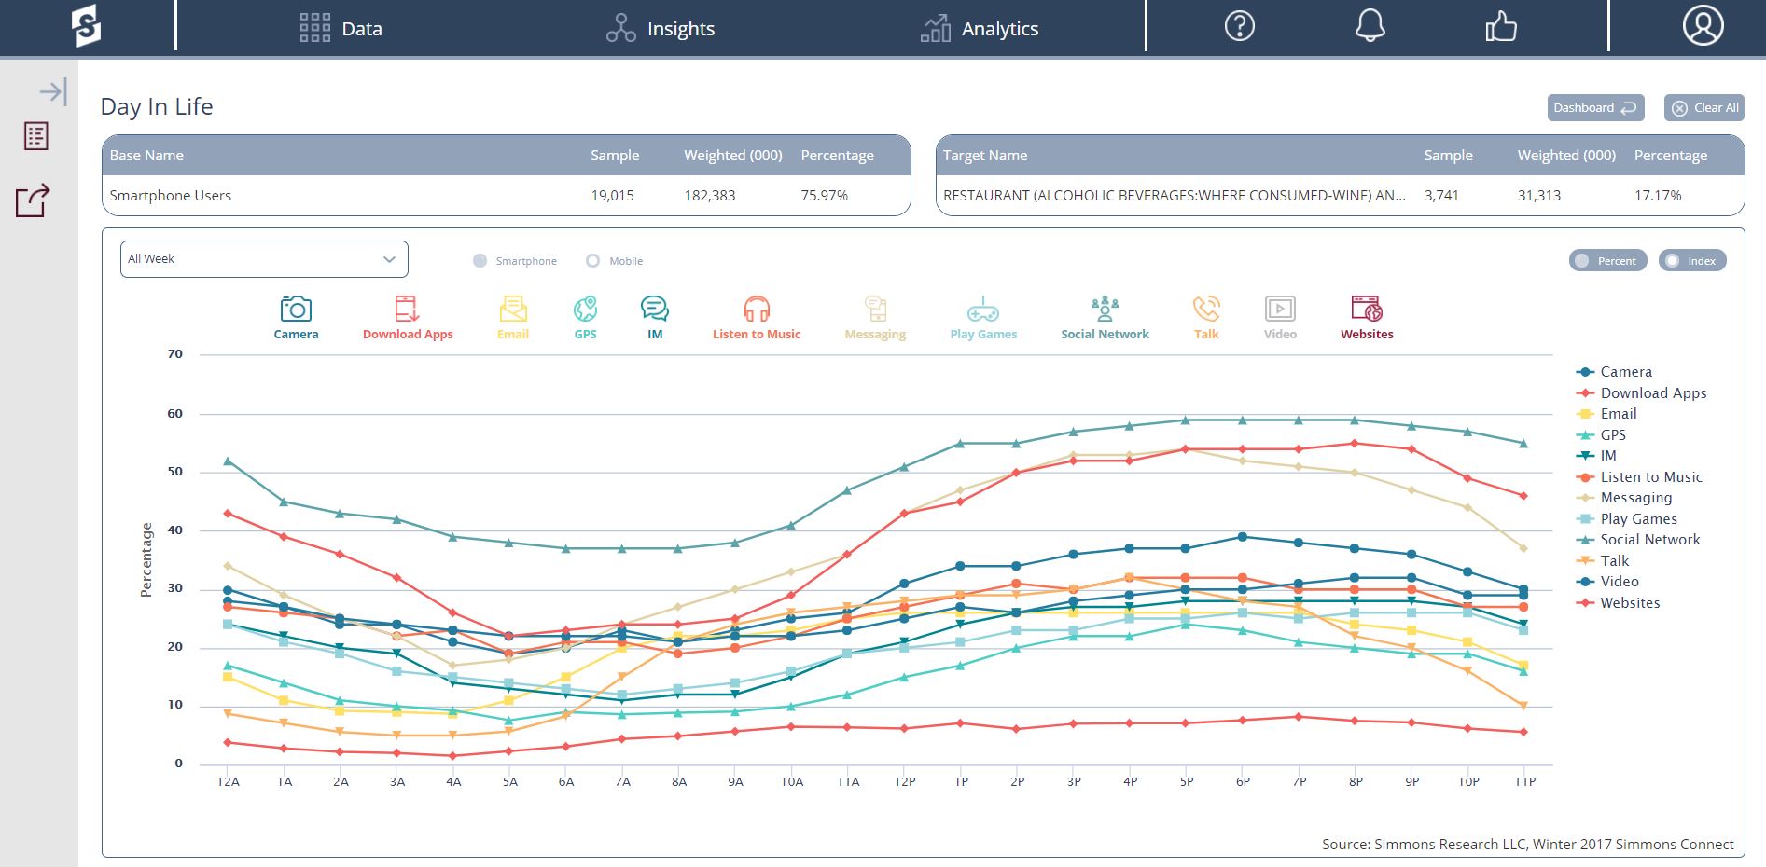The height and width of the screenshot is (867, 1766).
Task: Toggle the GPS activity icon
Action: [x=585, y=309]
